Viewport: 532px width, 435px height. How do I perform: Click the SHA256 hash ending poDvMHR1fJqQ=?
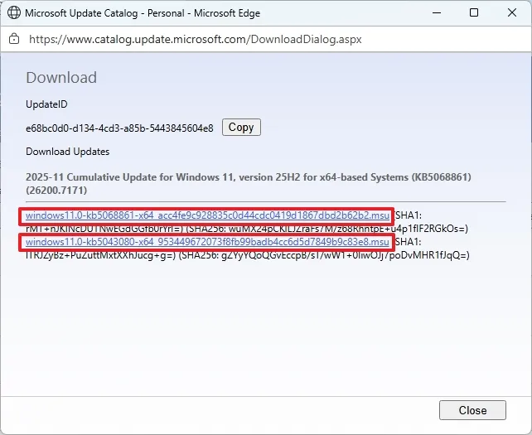point(324,255)
